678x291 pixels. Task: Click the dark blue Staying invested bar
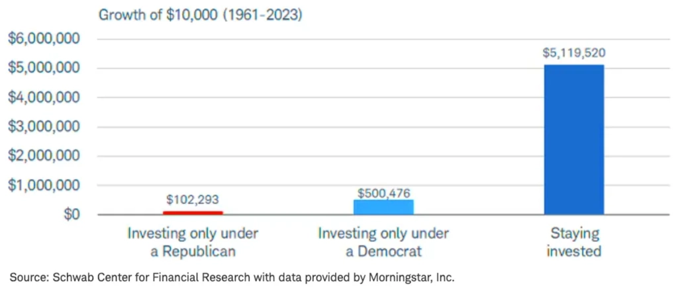click(x=574, y=140)
